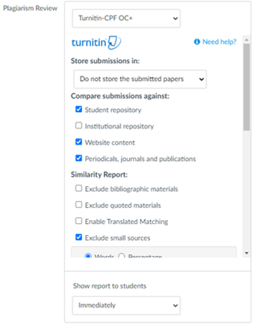Click the info icon beside Need help?

coord(197,42)
